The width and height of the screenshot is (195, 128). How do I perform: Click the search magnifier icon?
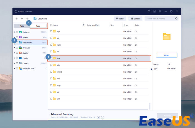(x=176, y=19)
